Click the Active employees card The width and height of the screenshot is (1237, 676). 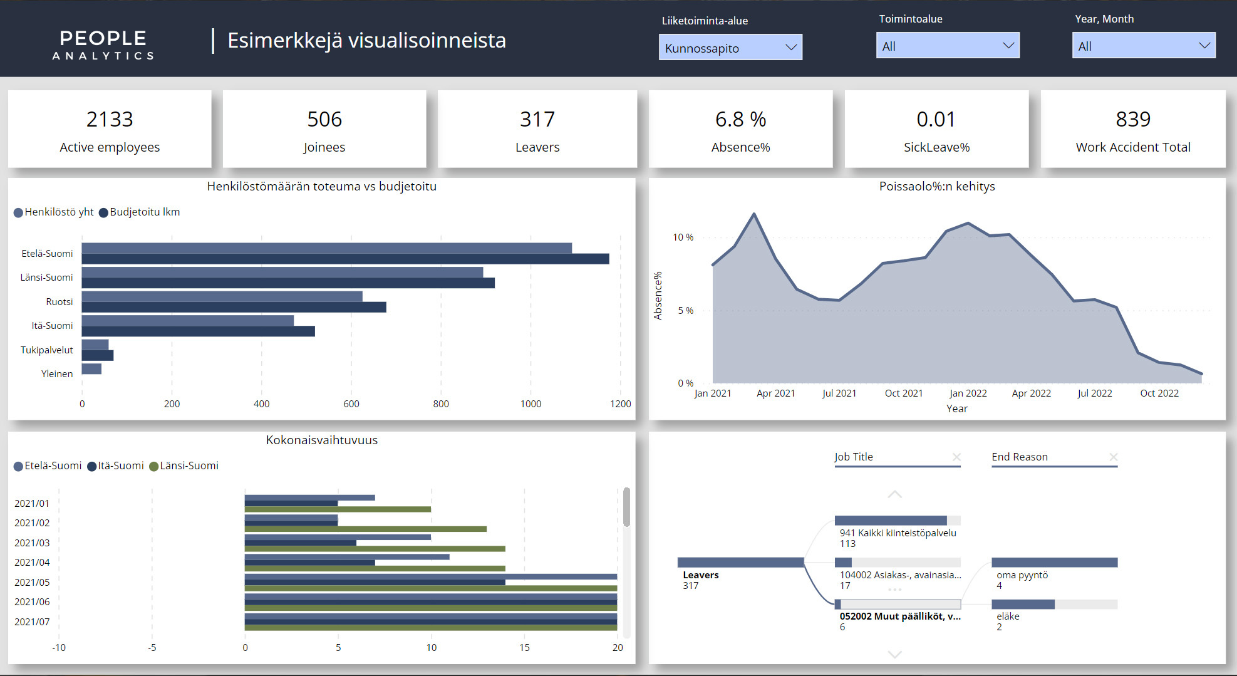pyautogui.click(x=110, y=129)
